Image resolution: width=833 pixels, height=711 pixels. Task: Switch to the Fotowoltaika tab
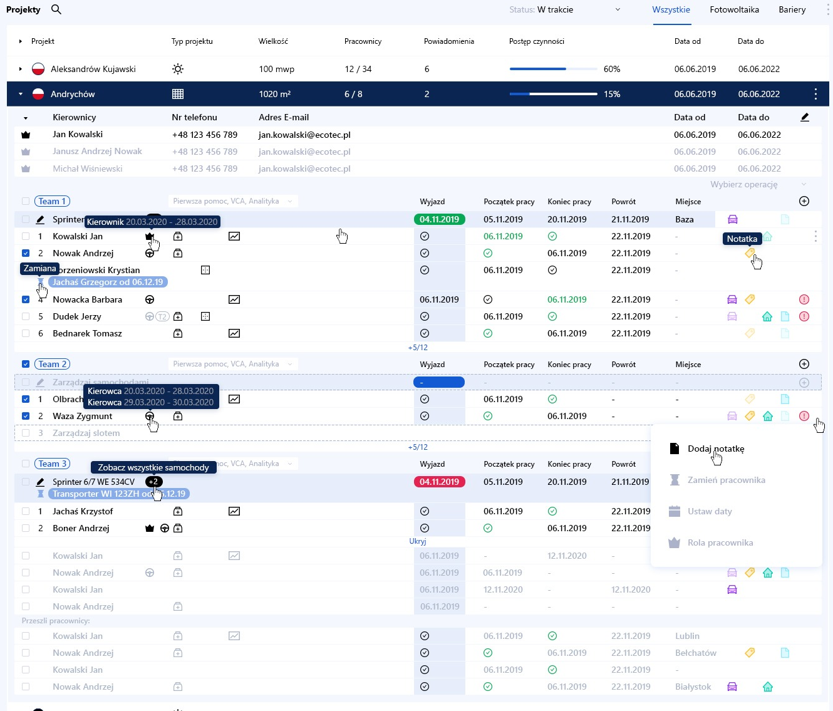[x=734, y=9]
